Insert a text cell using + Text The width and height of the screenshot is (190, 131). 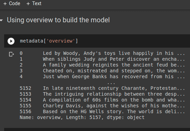click(34, 3)
